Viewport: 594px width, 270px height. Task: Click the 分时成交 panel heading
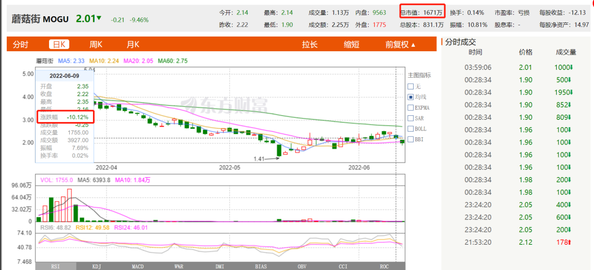click(460, 42)
